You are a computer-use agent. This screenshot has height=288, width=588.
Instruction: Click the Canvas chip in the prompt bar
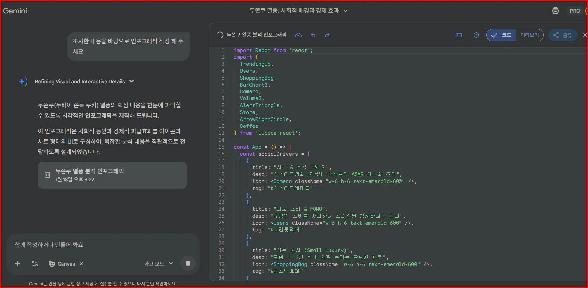tap(62, 264)
